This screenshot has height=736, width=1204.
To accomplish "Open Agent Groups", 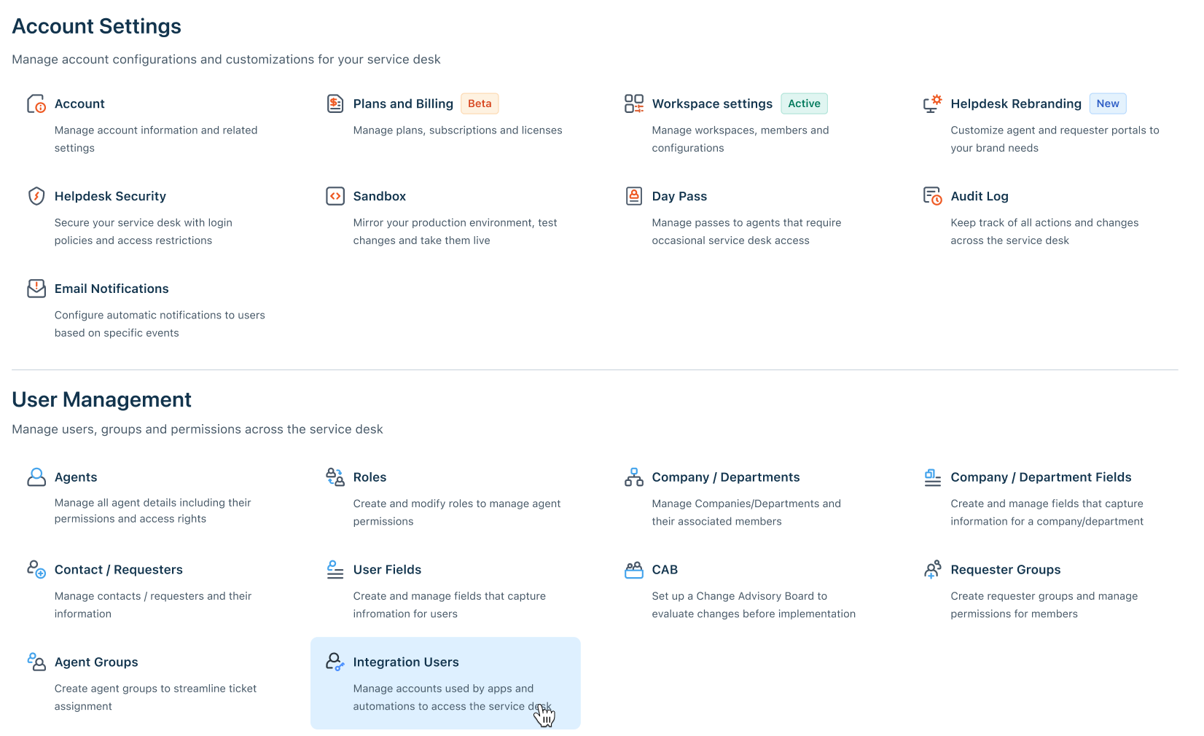I will point(96,662).
